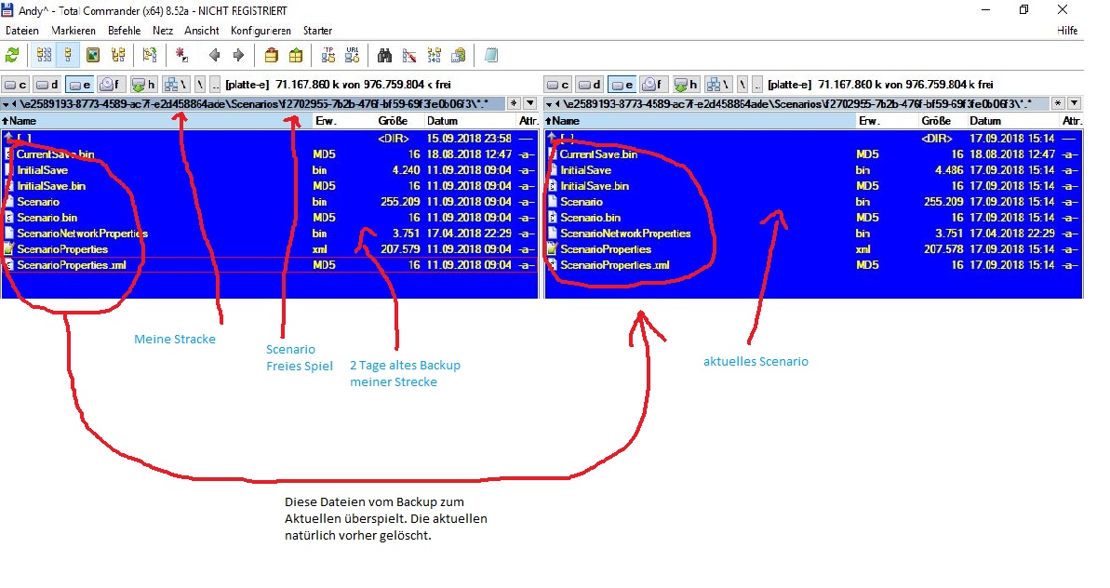Click the Refresh (reread source) toolbar icon
1110x588 pixels.
(x=12, y=55)
